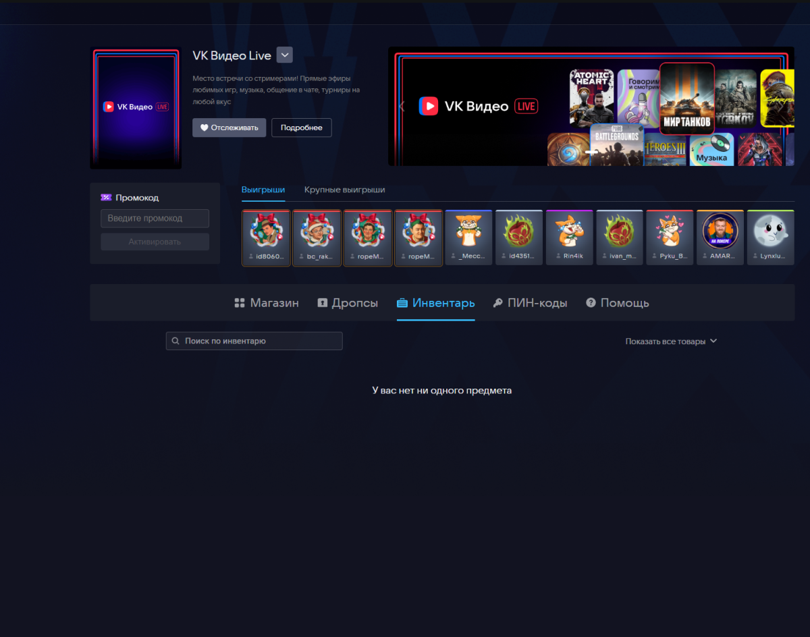Click the VK Видео Live title text
This screenshot has width=810, height=637.
click(x=232, y=55)
